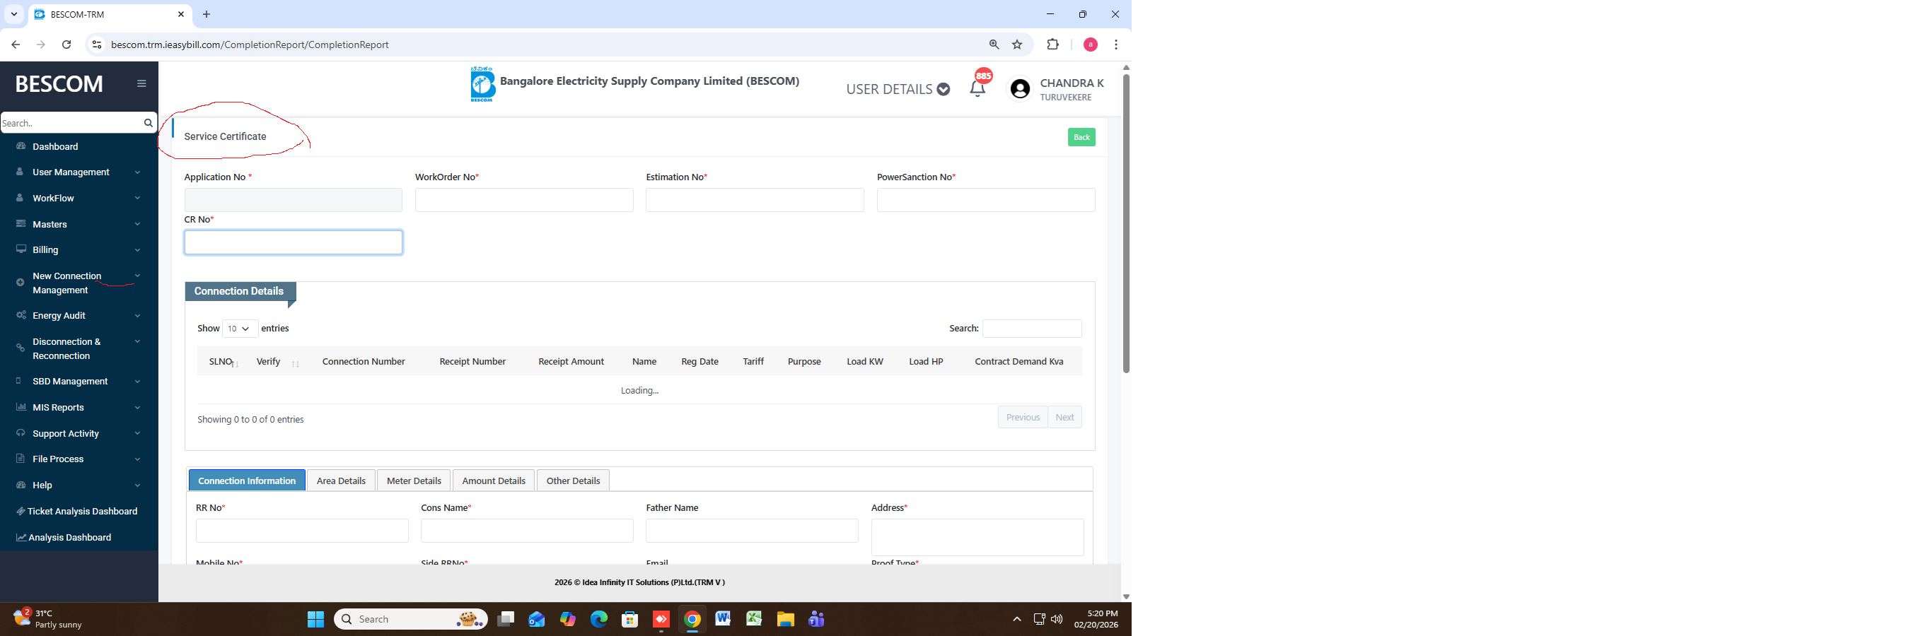Go back using browser back arrow
The height and width of the screenshot is (636, 1916).
tap(16, 45)
